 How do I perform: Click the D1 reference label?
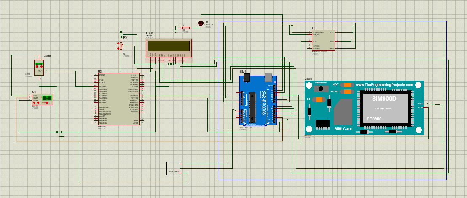coord(207,22)
